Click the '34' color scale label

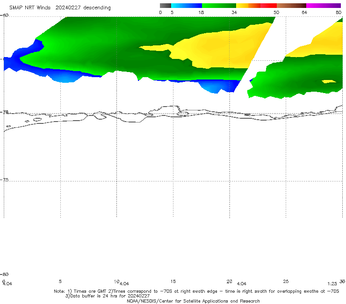(234, 12)
